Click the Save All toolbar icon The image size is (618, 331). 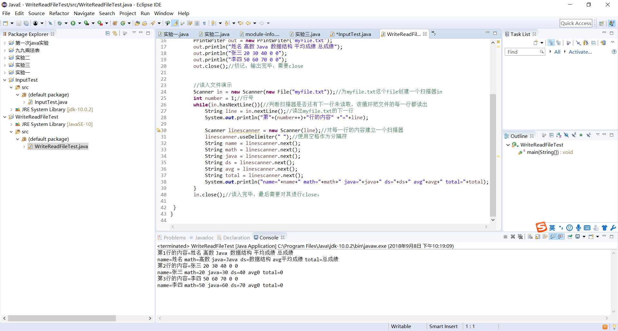pos(26,23)
